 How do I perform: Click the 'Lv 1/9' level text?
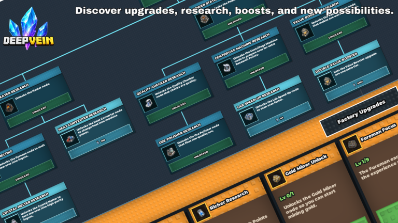pos(362,162)
